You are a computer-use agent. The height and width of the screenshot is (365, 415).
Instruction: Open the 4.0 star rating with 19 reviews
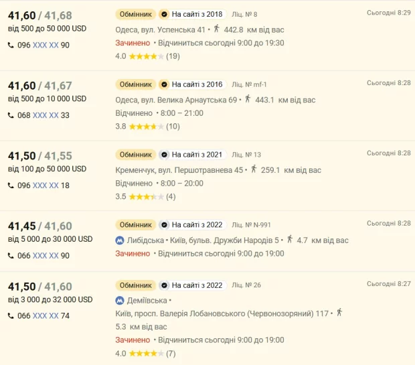point(147,56)
